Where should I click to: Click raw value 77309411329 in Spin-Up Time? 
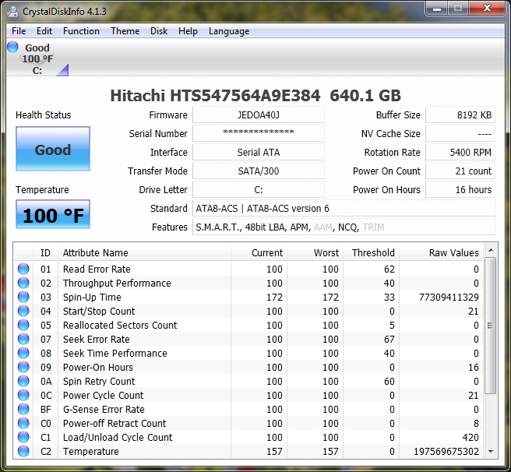pos(449,297)
